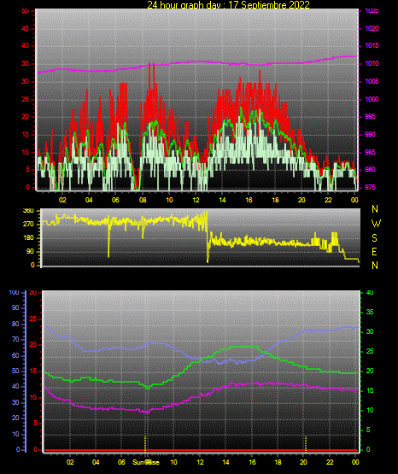
Task: Click the yellow dotted sunset marker near hour 20
Action: tap(306, 443)
